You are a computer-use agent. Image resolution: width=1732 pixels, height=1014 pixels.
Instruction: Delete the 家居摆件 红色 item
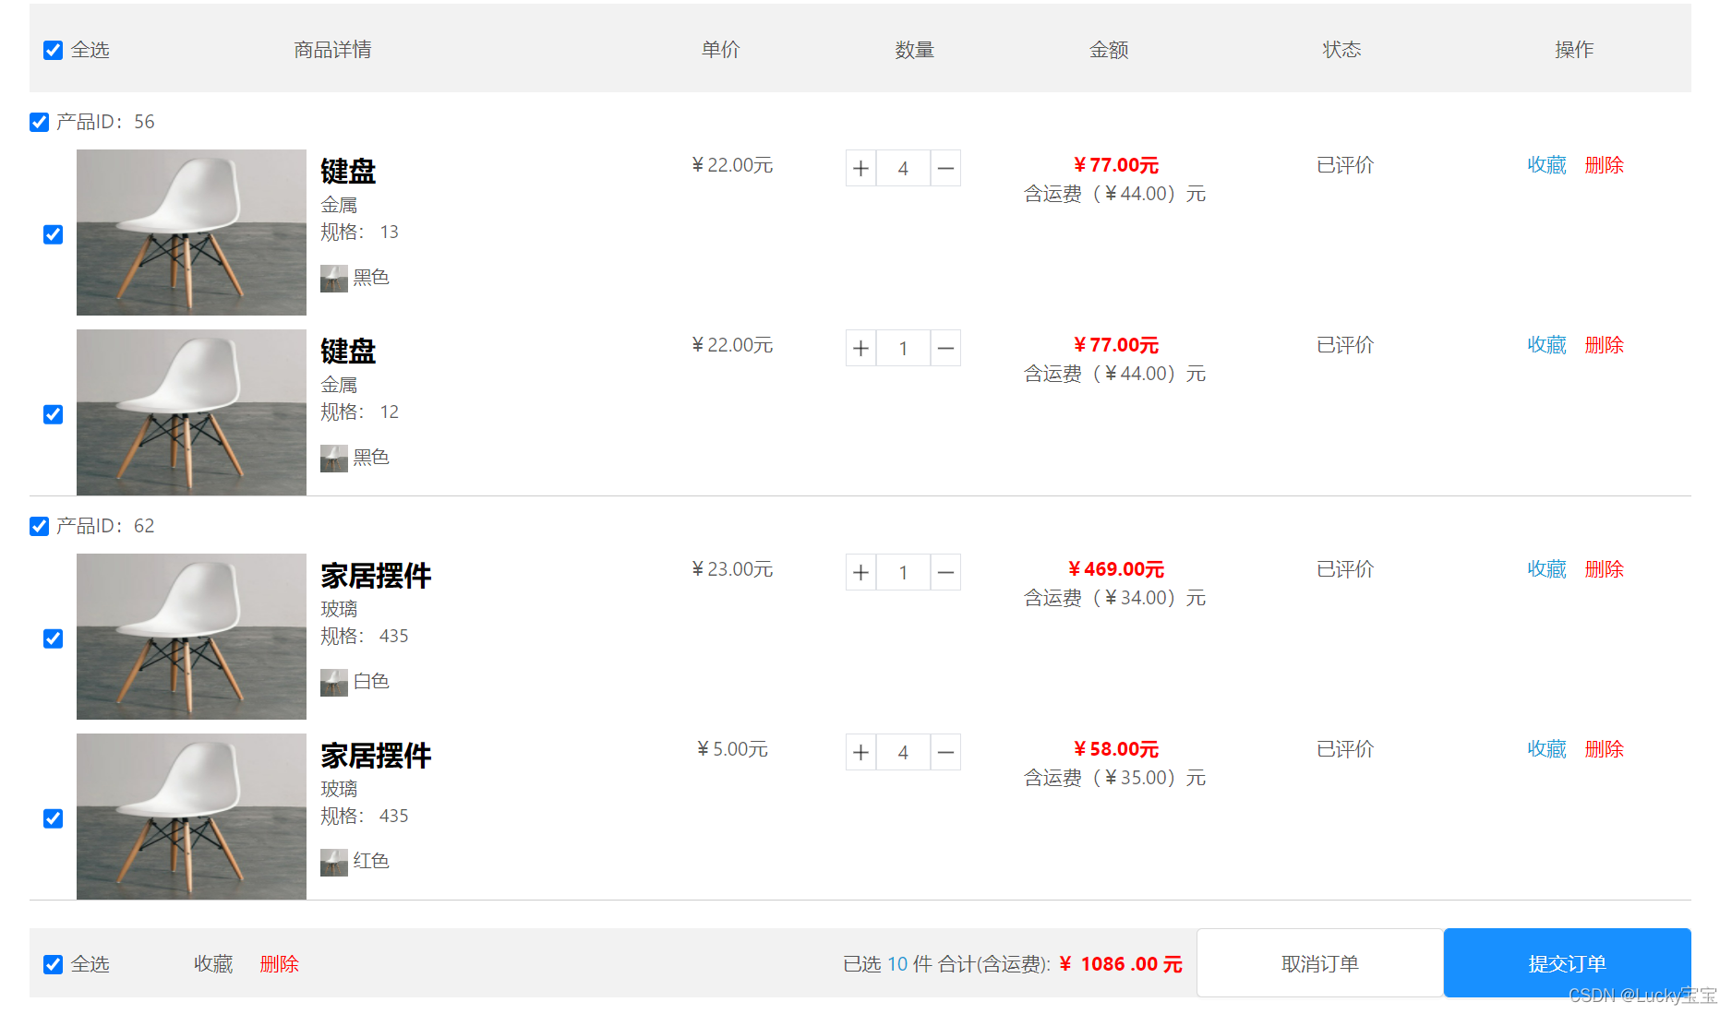pos(1604,749)
